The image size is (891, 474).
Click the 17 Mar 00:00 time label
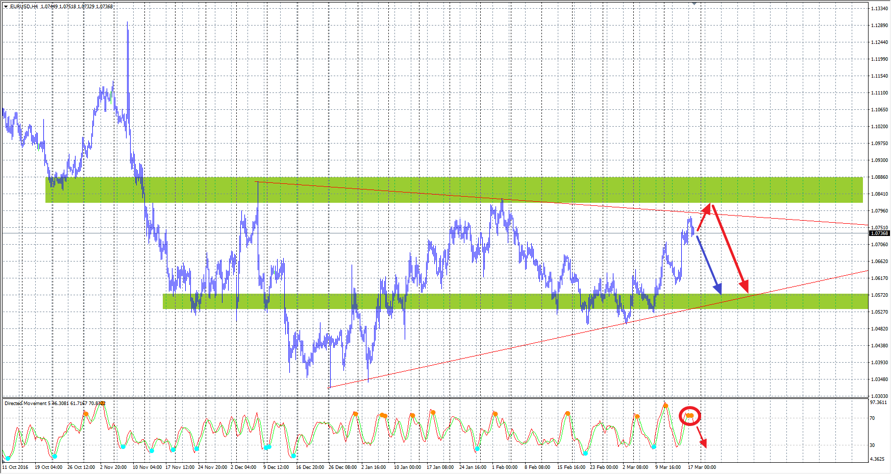[x=702, y=467]
